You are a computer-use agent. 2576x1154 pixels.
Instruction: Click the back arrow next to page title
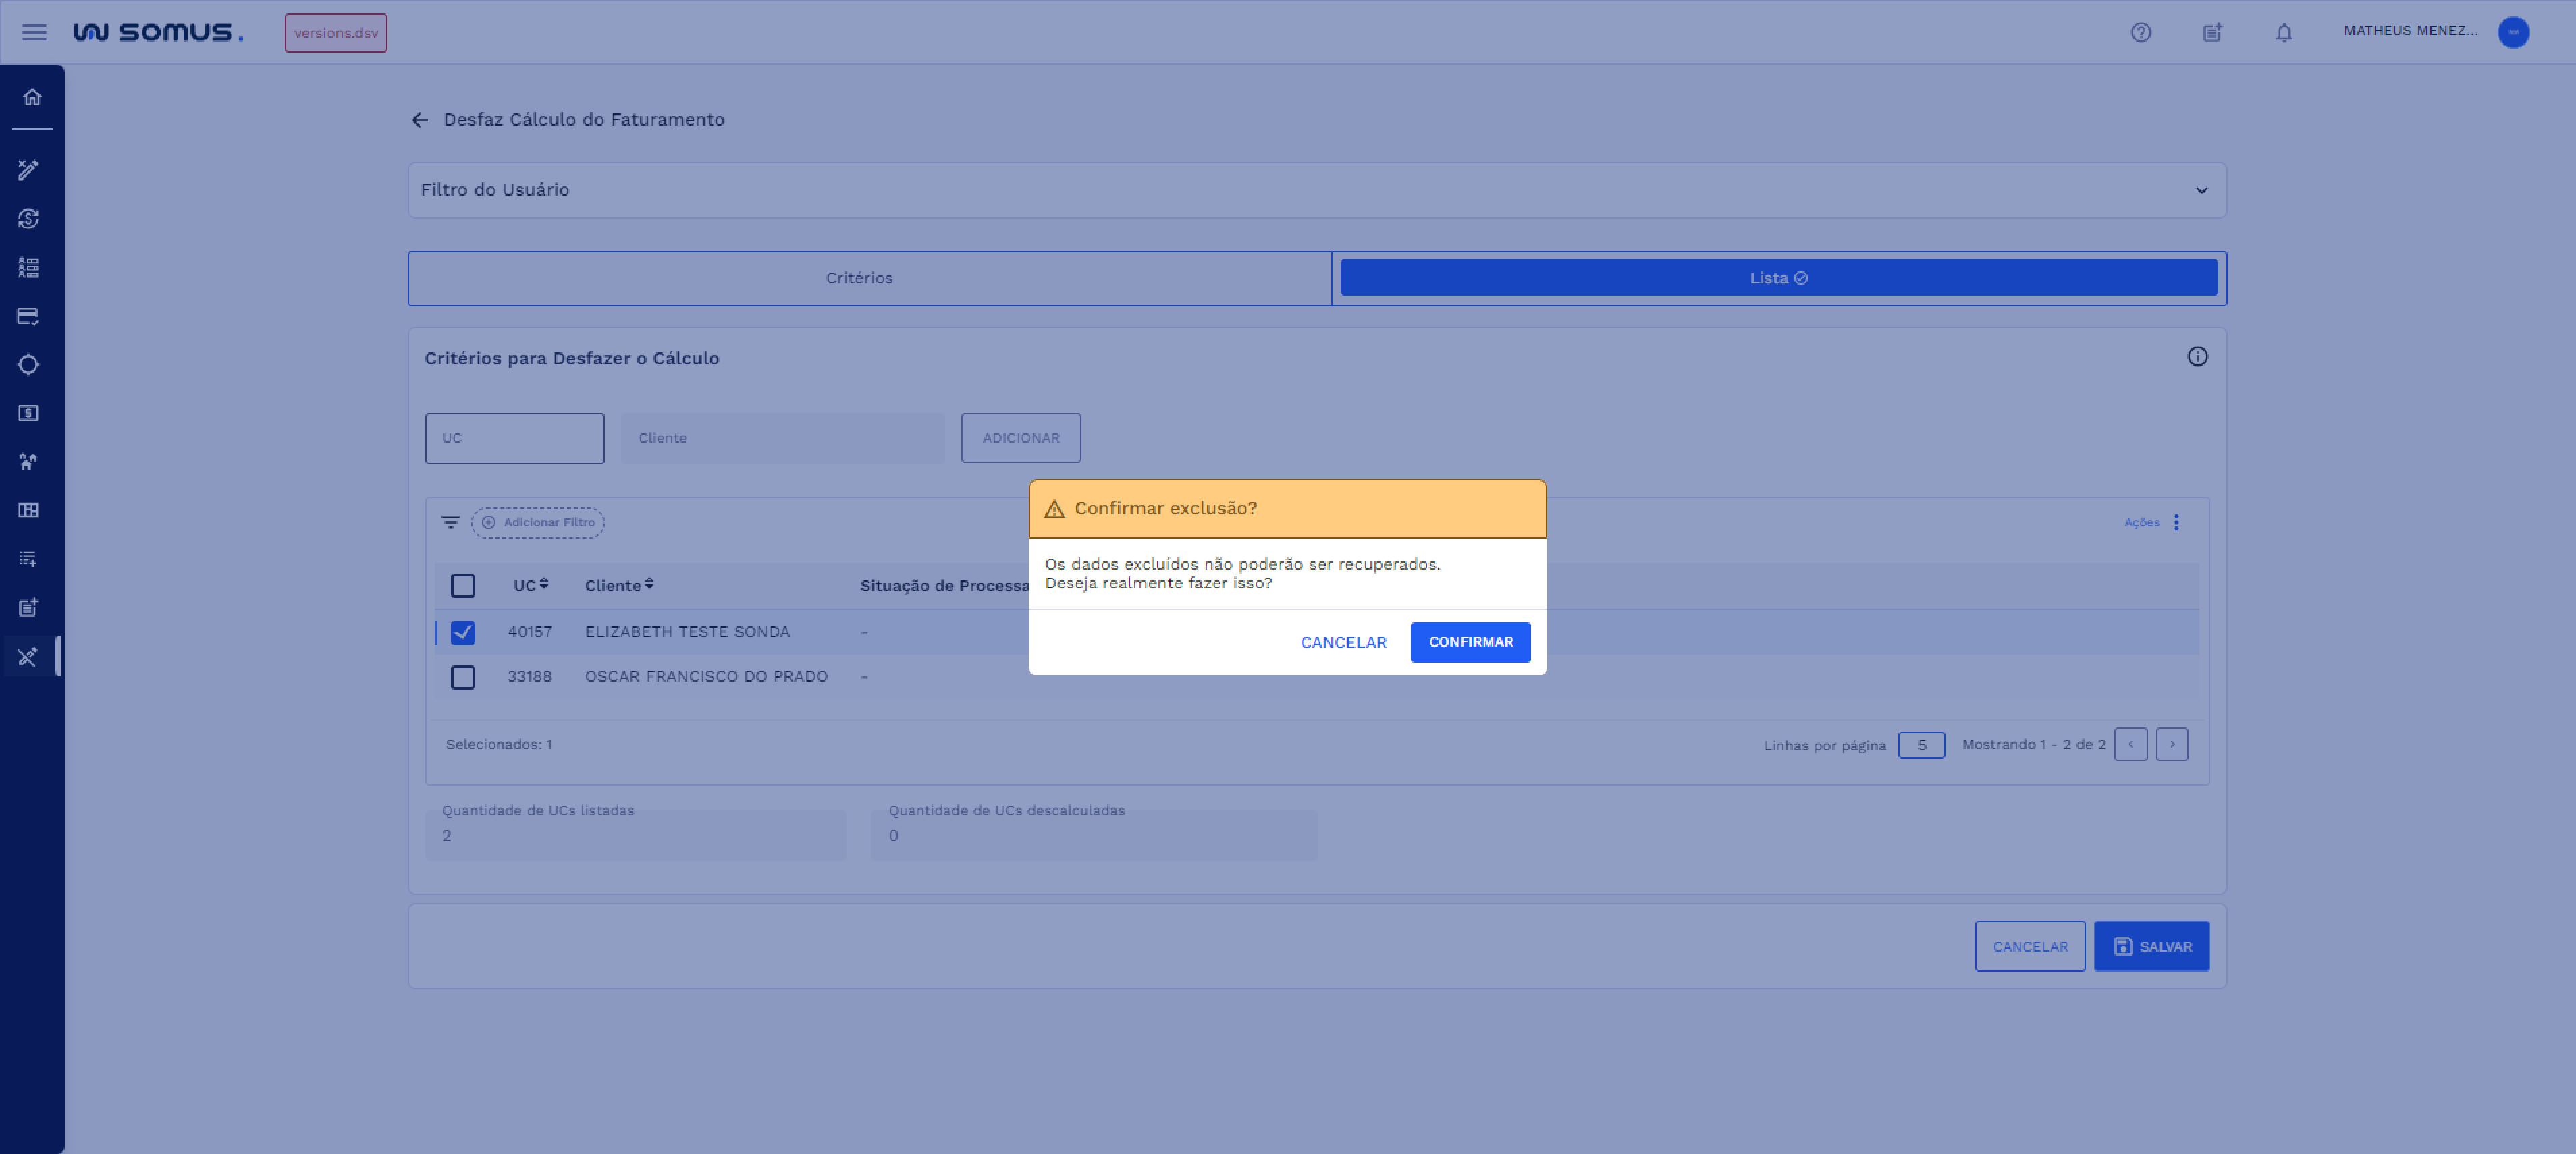pyautogui.click(x=420, y=120)
